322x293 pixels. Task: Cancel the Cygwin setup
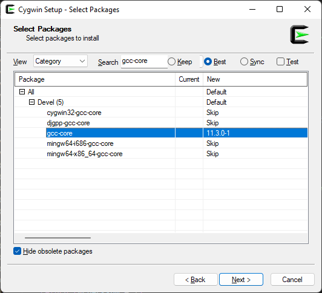click(292, 280)
